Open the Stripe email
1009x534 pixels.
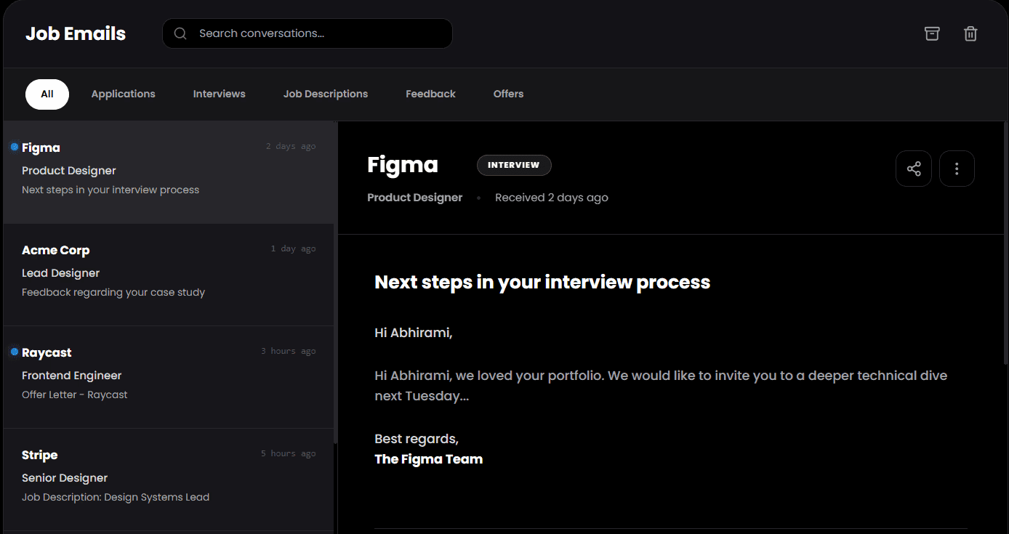pyautogui.click(x=169, y=480)
